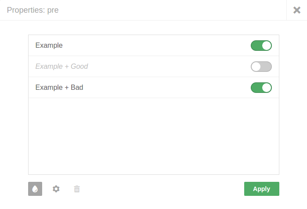Enable the Example + Good toggle

tap(261, 67)
